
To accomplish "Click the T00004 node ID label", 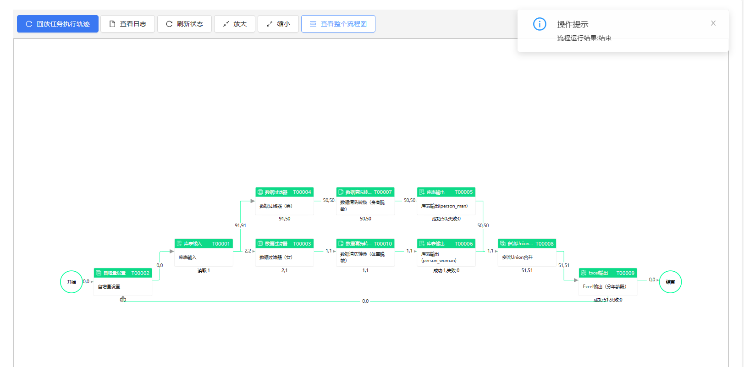I will click(302, 192).
